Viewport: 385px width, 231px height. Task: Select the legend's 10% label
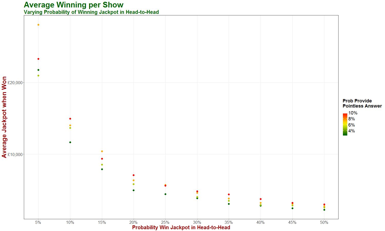[x=353, y=113]
